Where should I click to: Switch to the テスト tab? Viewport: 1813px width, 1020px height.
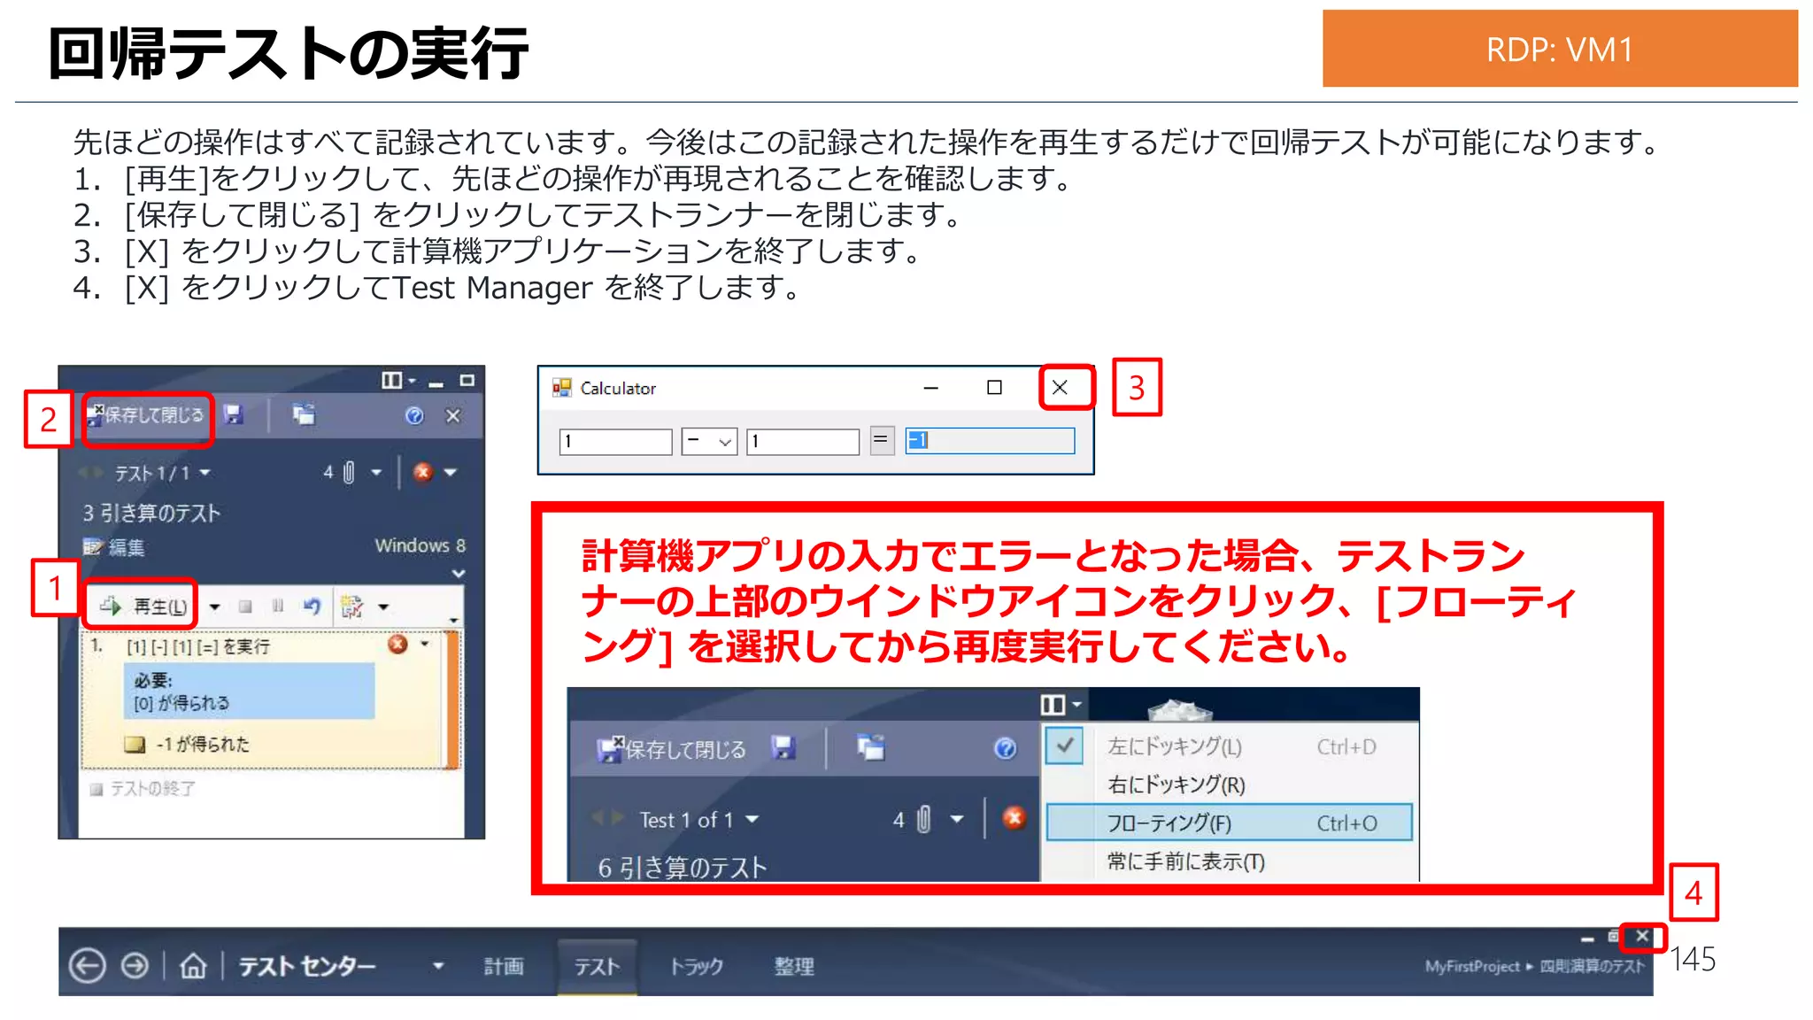(x=598, y=966)
